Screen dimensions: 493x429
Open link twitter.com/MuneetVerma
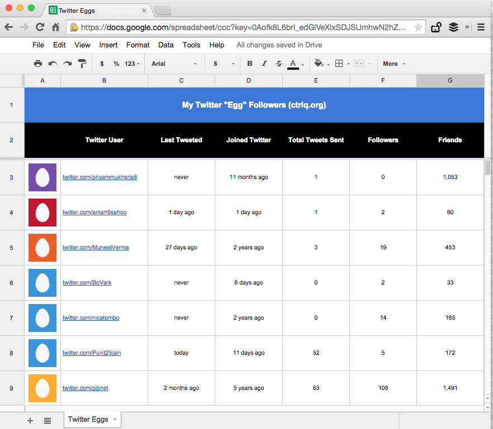tap(96, 247)
